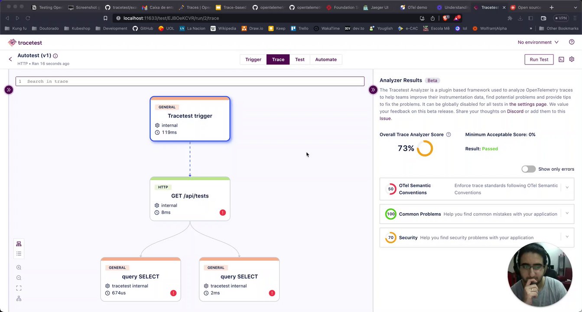Close the active Tracetest browser tab
Viewport: 582px width, 312px height.
(504, 7)
